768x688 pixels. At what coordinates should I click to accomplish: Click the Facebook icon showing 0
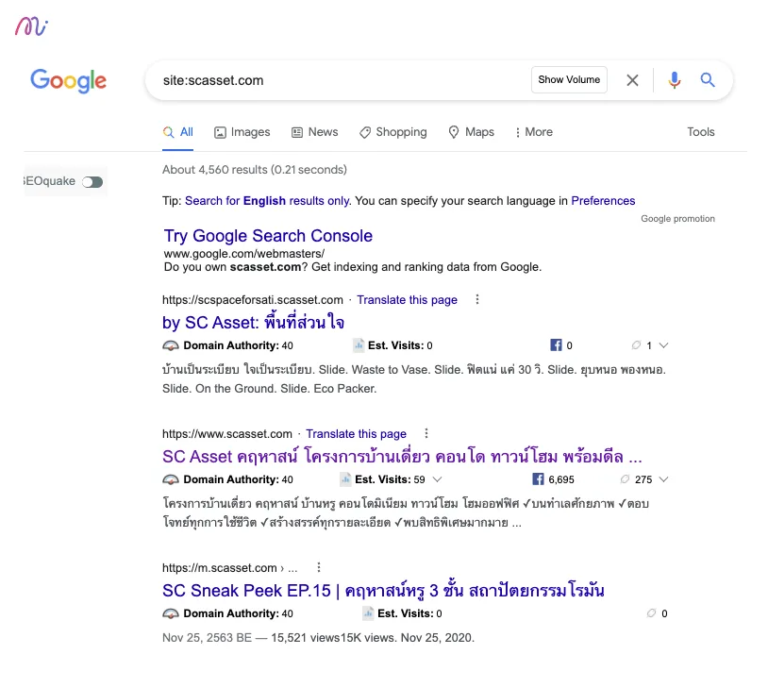[x=556, y=345]
